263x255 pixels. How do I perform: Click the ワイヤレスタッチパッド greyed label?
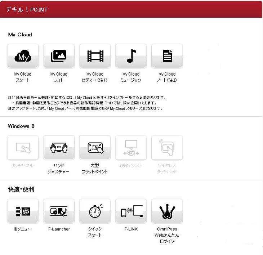pyautogui.click(x=167, y=169)
